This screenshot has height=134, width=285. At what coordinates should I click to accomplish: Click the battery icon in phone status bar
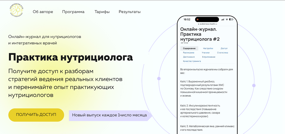pos(231,19)
